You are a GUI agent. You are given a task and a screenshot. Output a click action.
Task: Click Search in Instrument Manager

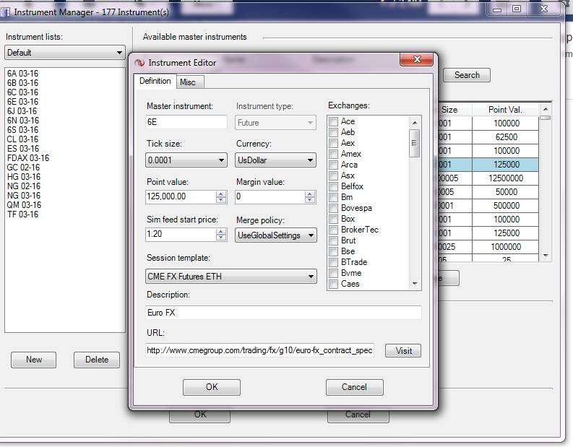467,75
